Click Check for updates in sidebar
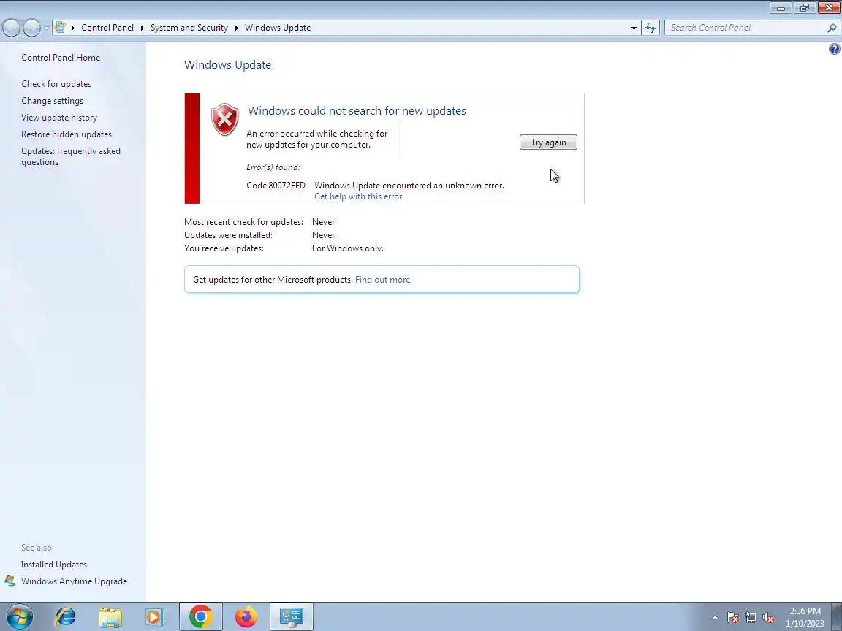 [x=56, y=84]
